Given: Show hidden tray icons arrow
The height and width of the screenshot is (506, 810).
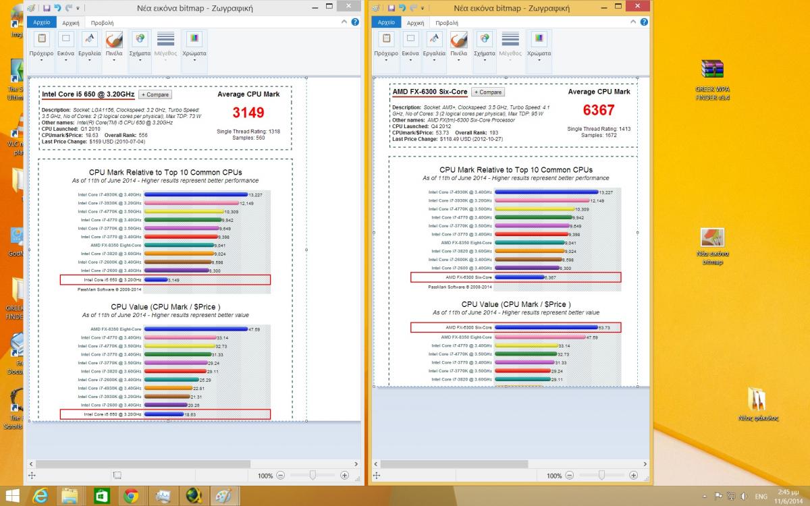Looking at the screenshot, I should click(705, 496).
